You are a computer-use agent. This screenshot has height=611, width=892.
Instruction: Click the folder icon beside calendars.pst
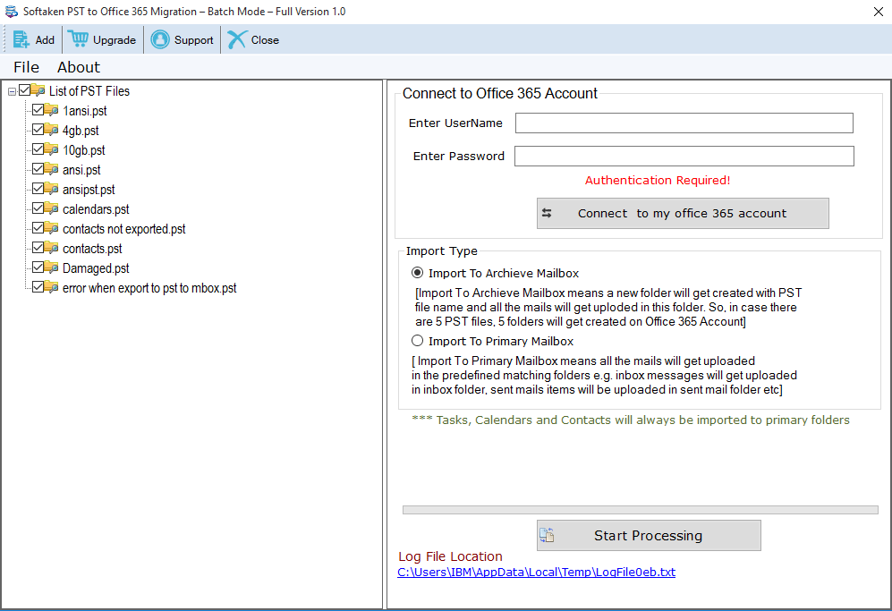51,208
